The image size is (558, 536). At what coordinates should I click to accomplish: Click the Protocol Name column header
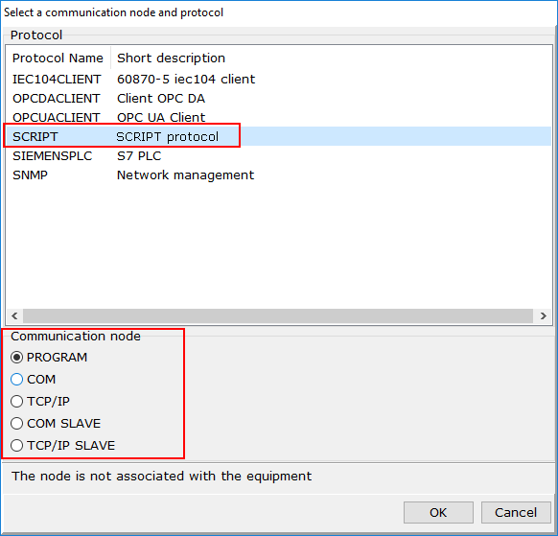tap(58, 58)
